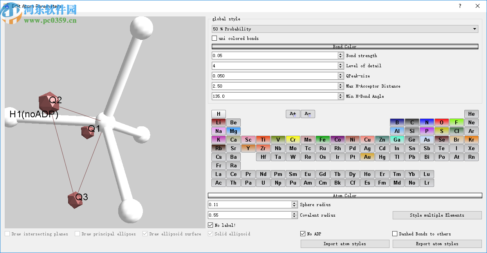Screen dimensions: 487x253
Task: Click the Sphere radius spinner arrows
Action: (294, 205)
